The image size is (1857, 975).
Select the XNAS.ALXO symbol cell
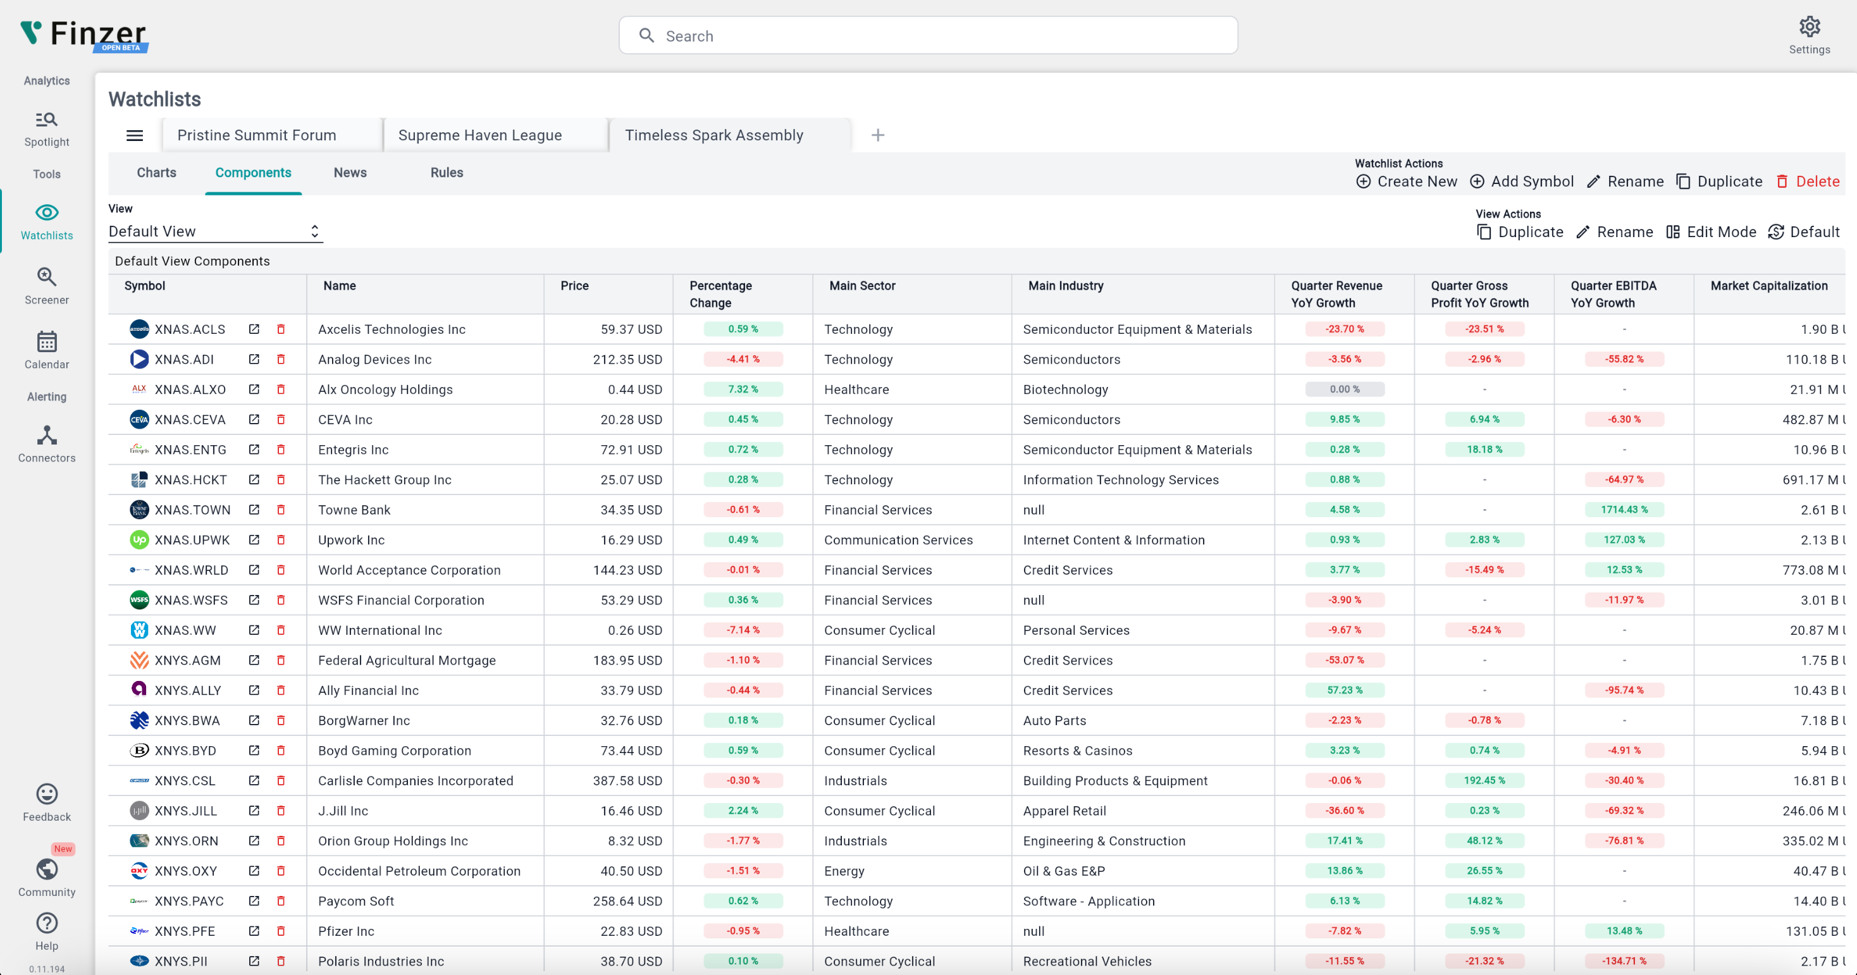pos(190,389)
